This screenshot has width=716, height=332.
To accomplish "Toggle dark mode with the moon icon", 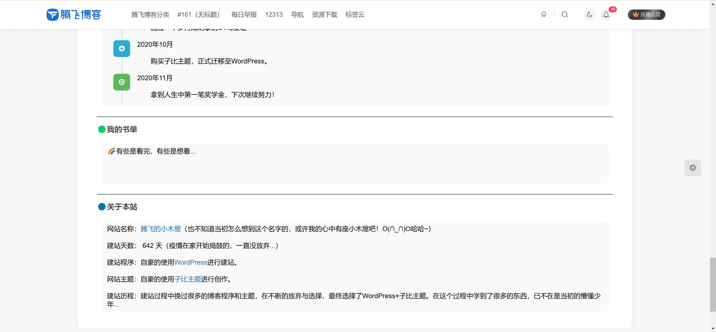I will pos(589,15).
